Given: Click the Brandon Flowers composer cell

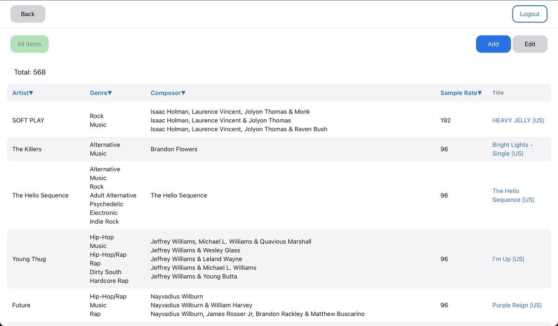Looking at the screenshot, I should click(x=174, y=149).
